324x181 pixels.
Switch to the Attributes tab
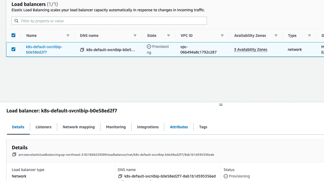pyautogui.click(x=179, y=127)
